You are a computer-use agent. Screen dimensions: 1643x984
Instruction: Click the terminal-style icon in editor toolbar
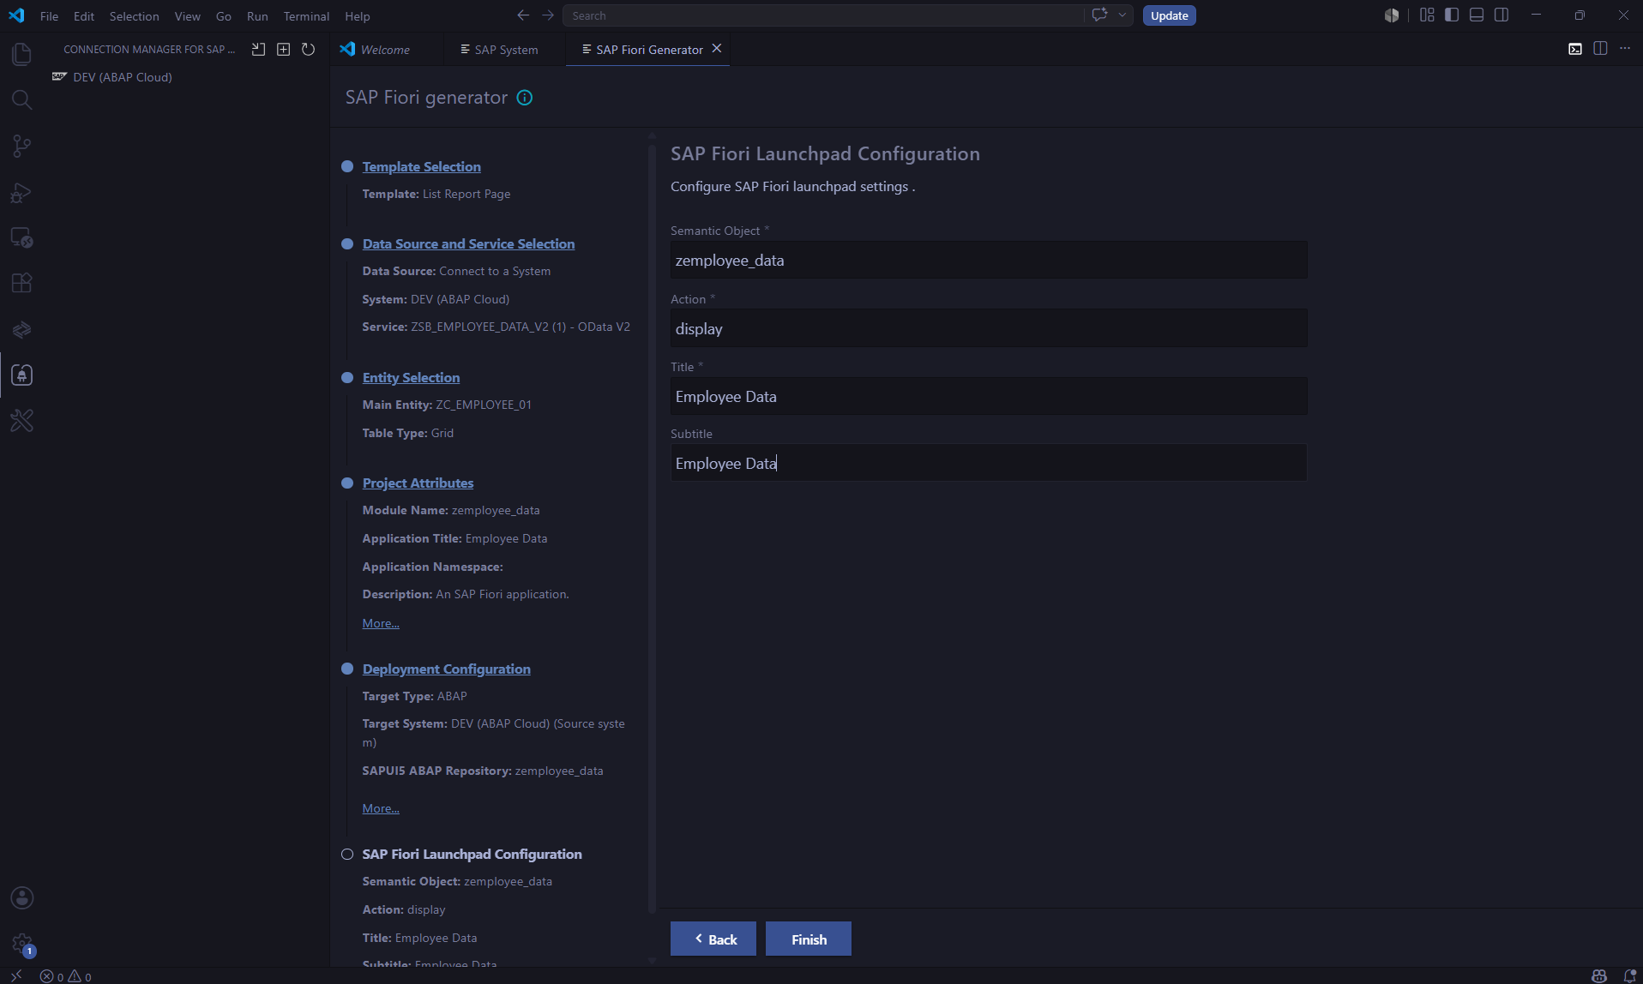[x=1575, y=49]
